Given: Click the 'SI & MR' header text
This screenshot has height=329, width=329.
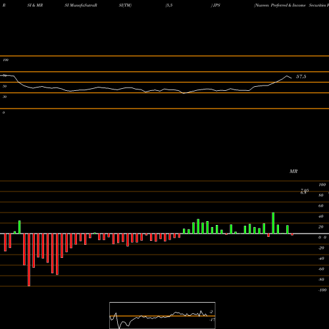Looking at the screenshot, I should pyautogui.click(x=35, y=5).
